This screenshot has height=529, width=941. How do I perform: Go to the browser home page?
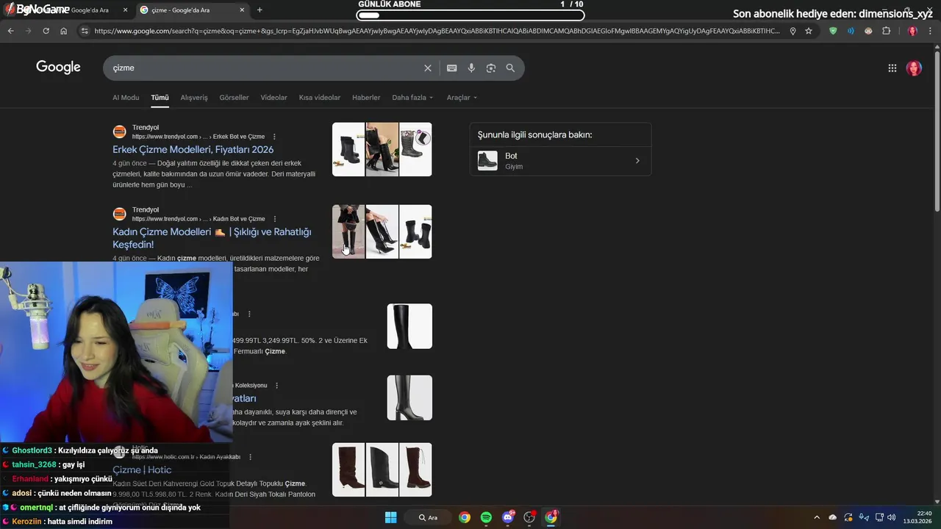63,31
